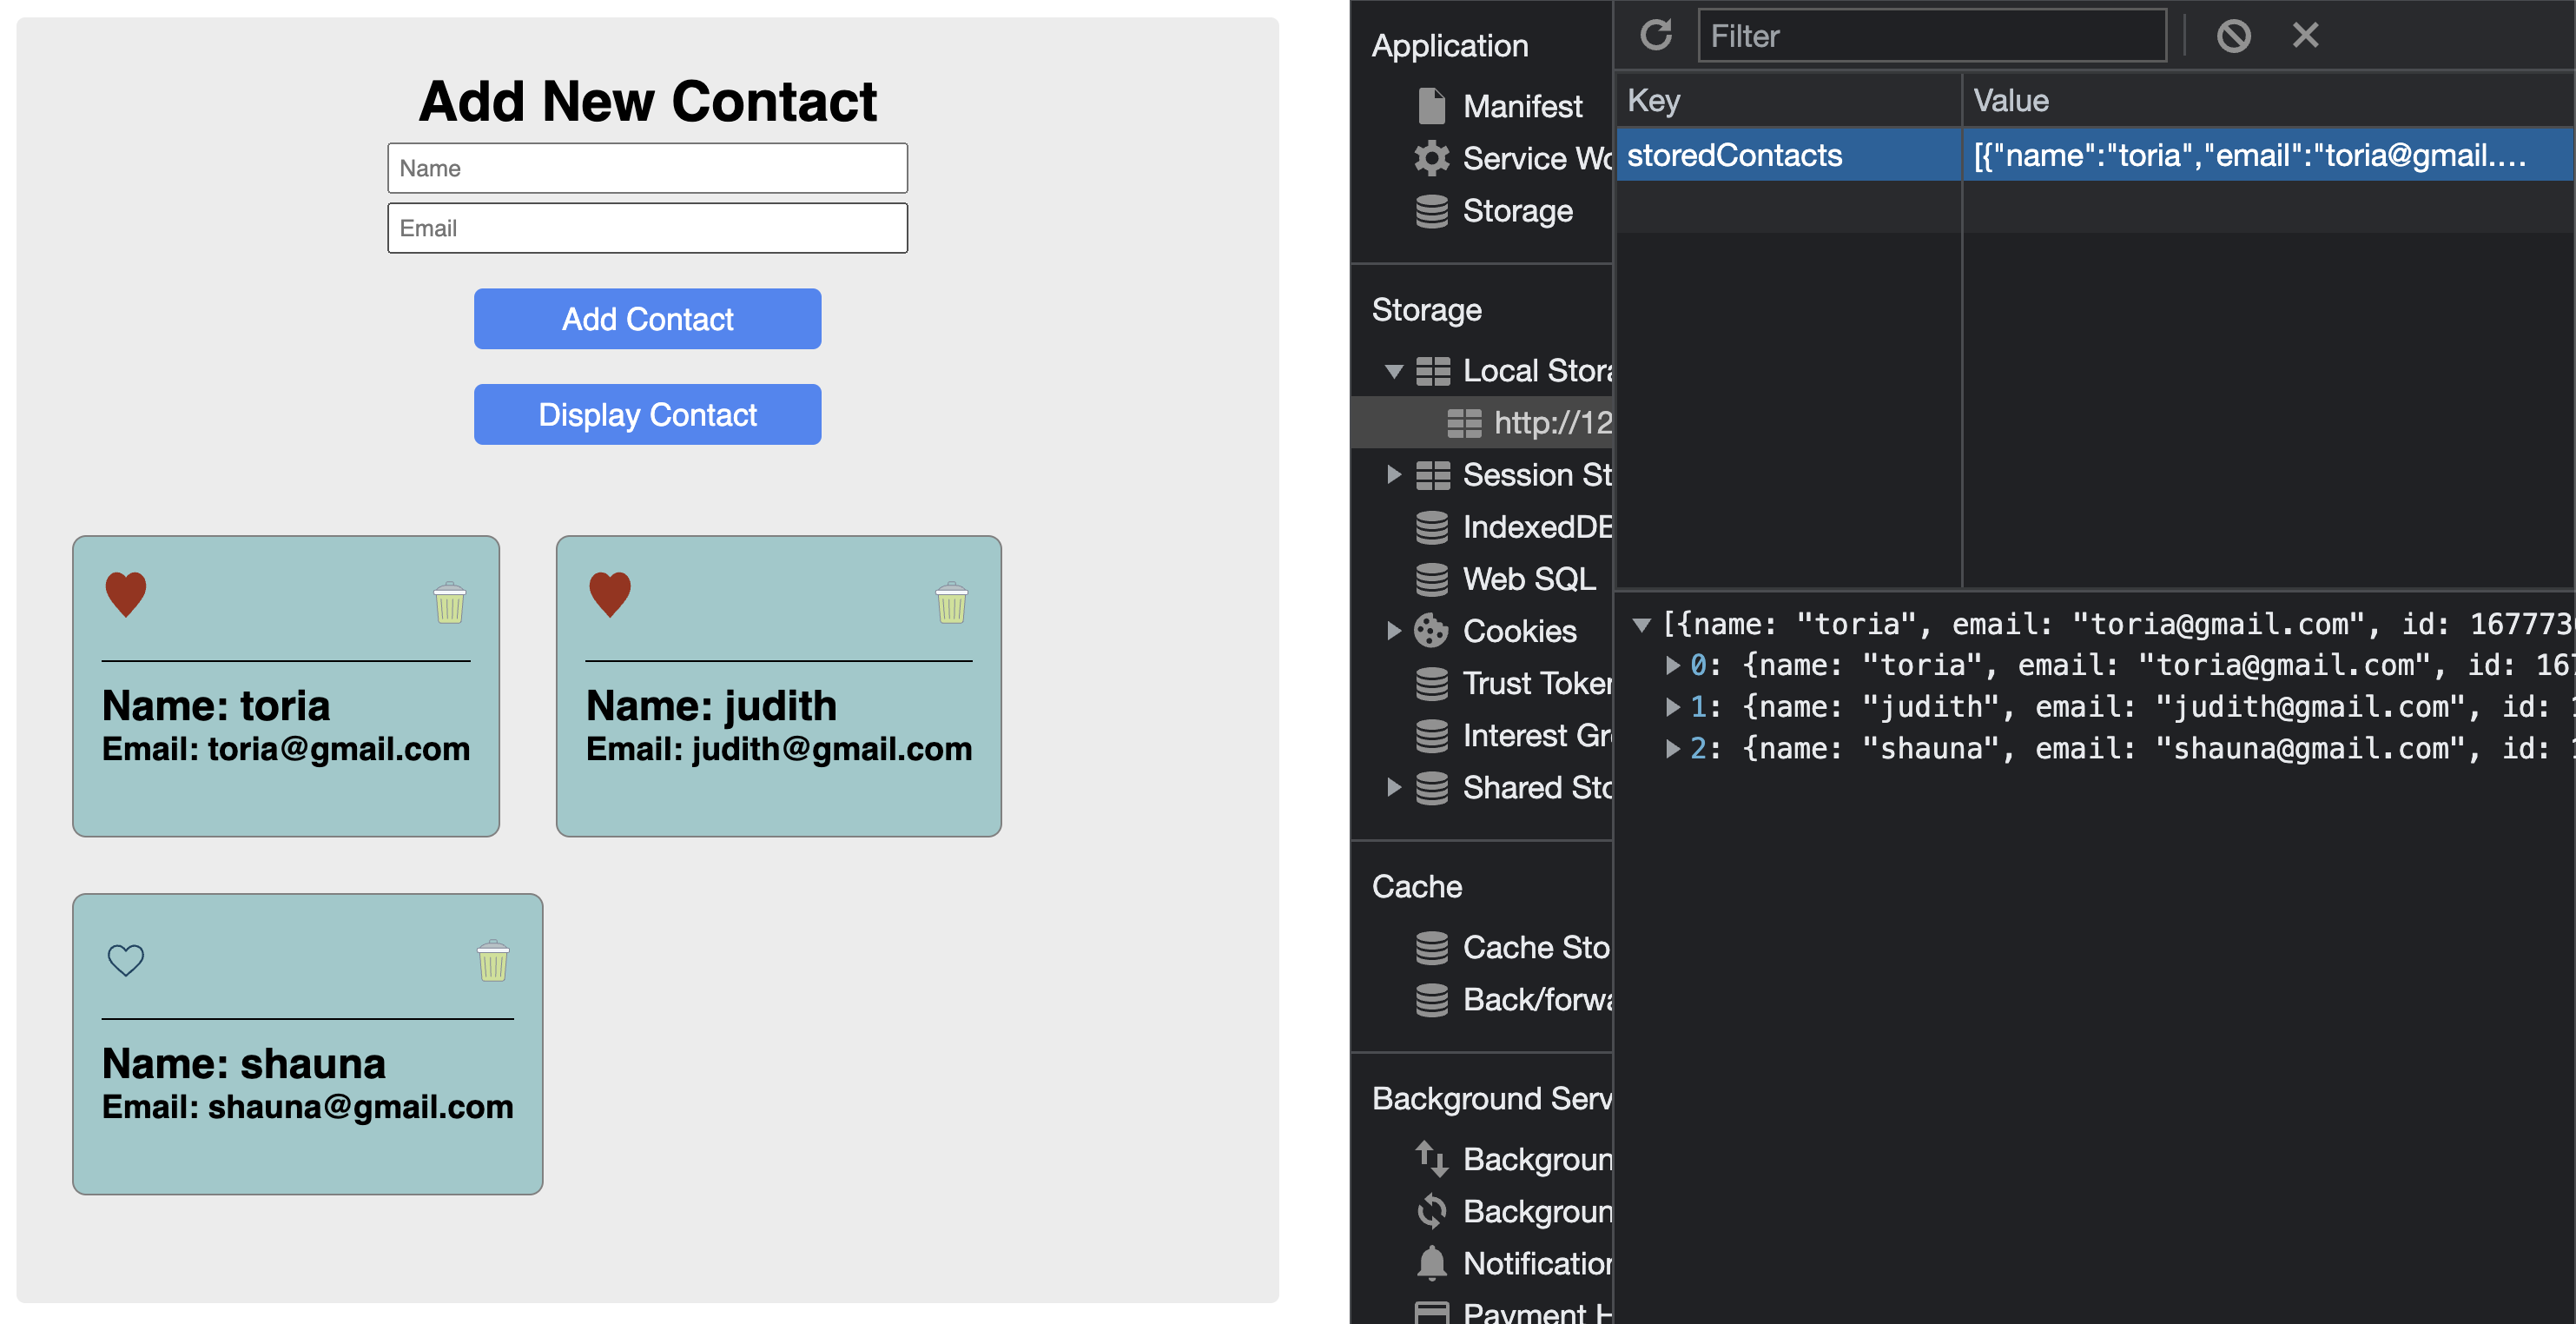Expand the Session Storage section
The width and height of the screenshot is (2576, 1324).
[1394, 475]
